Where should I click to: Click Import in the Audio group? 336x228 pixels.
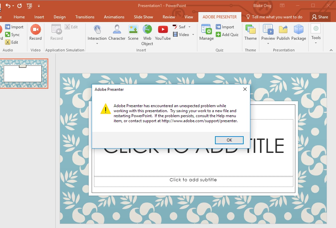[14, 27]
